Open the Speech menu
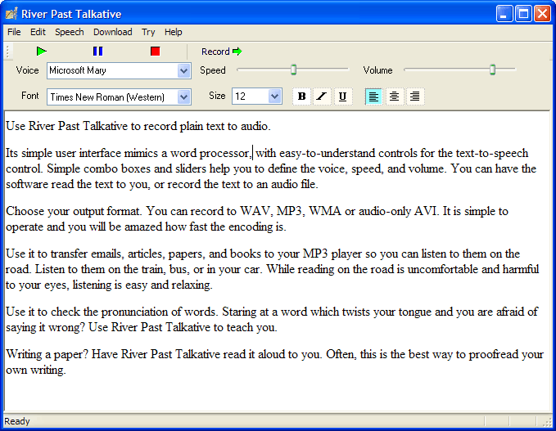556x431 pixels. tap(70, 32)
